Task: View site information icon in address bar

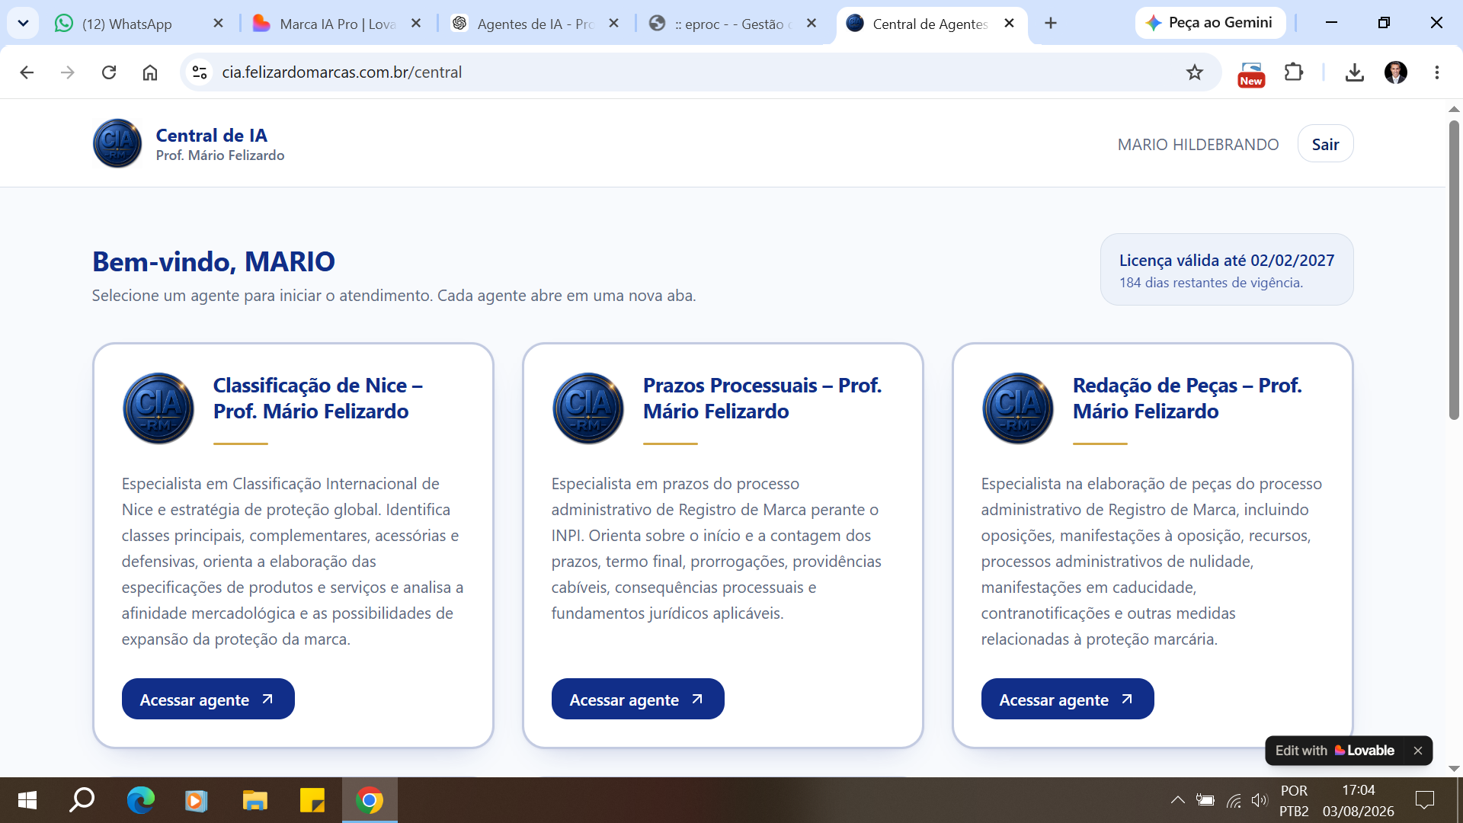Action: [x=200, y=72]
